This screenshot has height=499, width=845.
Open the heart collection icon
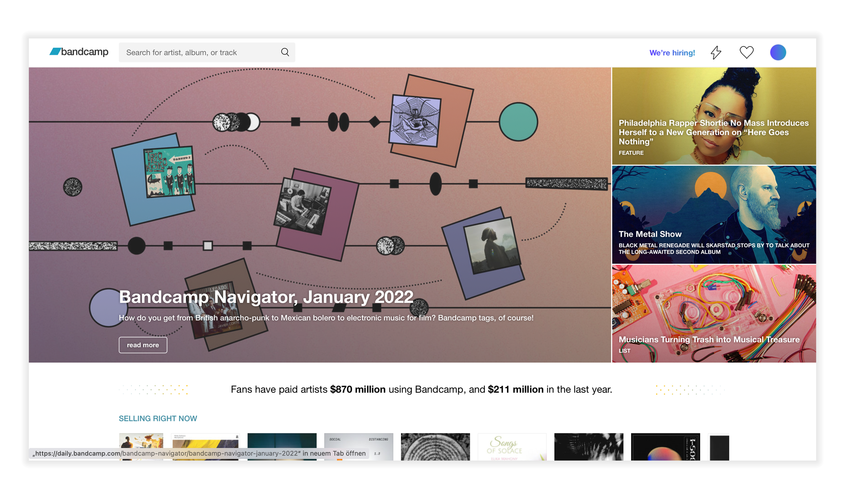pyautogui.click(x=746, y=53)
